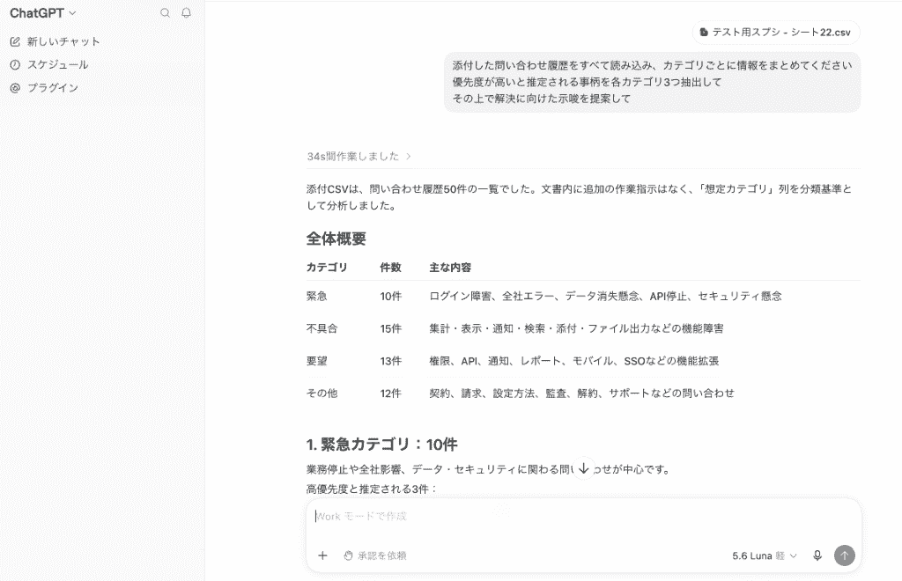Click the hand icon beside 承認を依頼
The image size is (902, 581).
[348, 555]
